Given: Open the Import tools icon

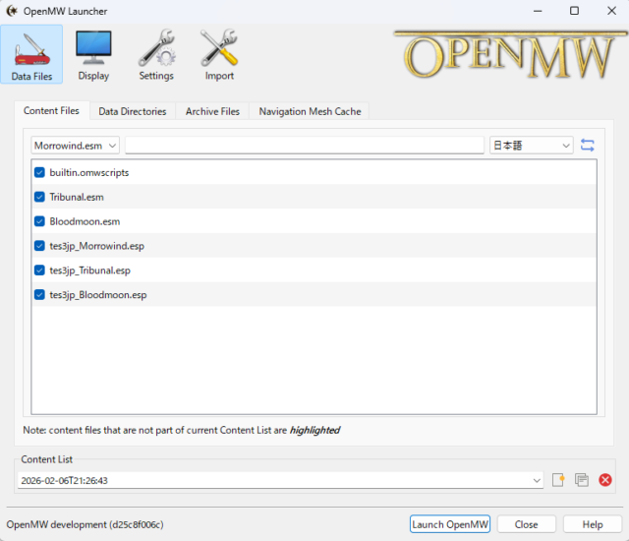Looking at the screenshot, I should (219, 54).
